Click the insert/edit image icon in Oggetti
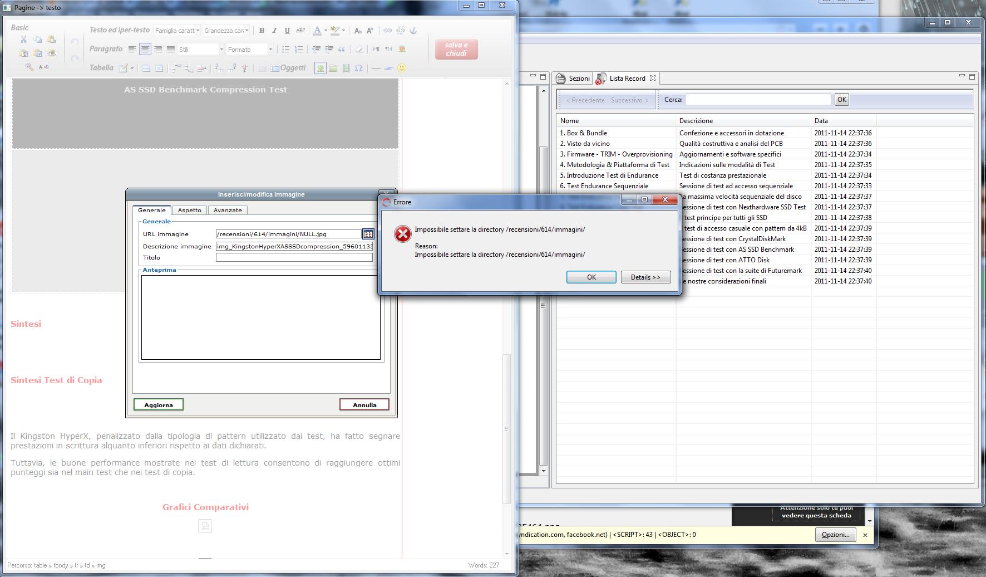The width and height of the screenshot is (986, 577). point(321,68)
